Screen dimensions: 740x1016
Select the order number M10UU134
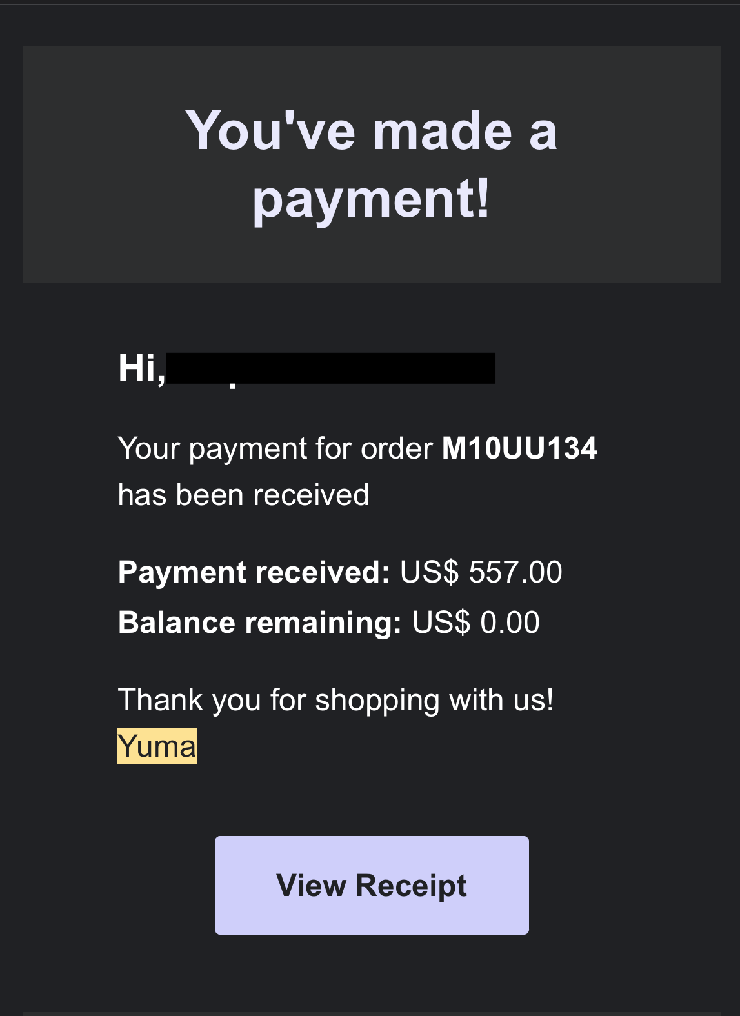pos(520,450)
